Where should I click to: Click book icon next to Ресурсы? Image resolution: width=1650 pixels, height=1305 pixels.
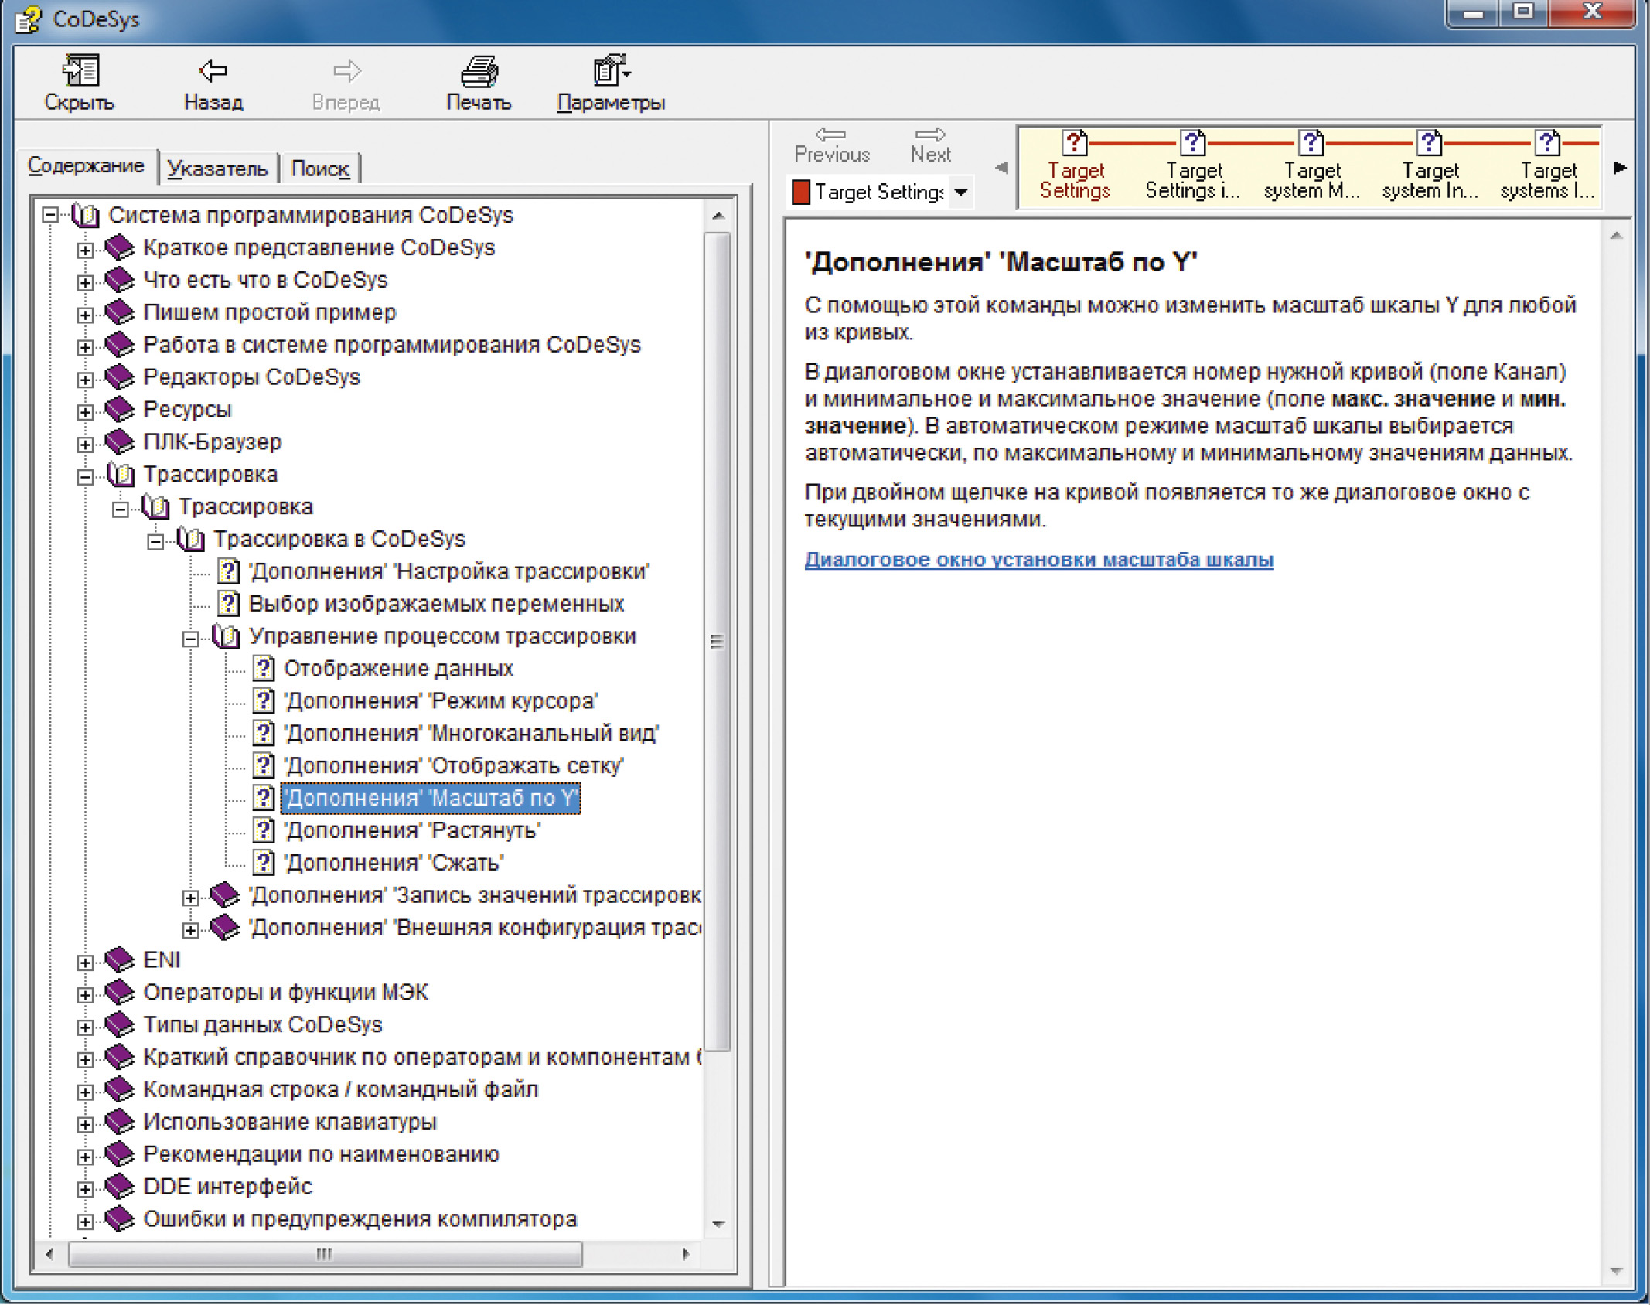119,409
